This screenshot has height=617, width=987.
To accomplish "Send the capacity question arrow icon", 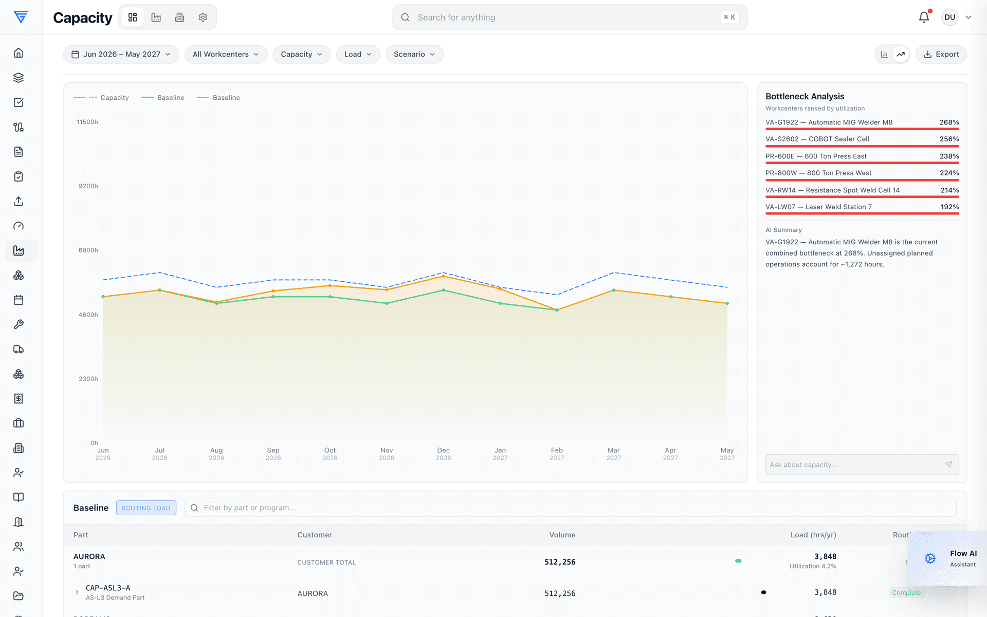I will click(948, 464).
